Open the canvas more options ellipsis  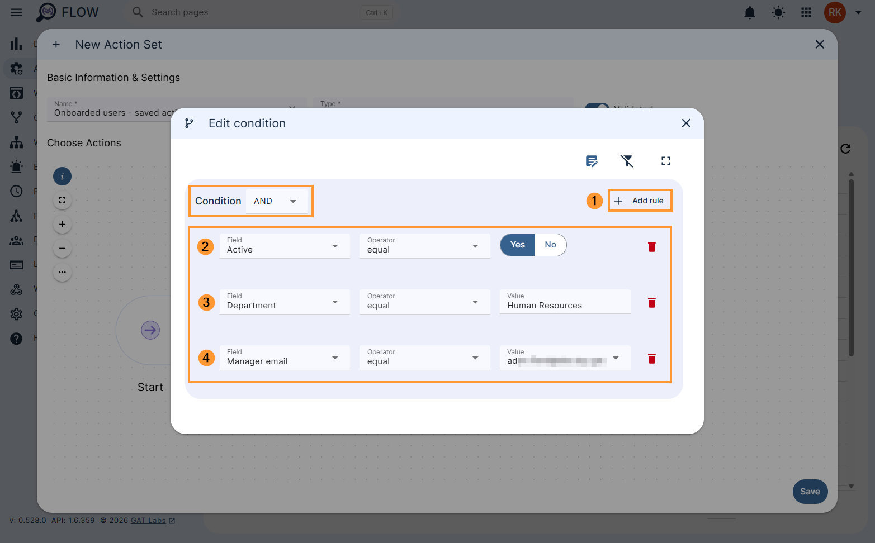click(x=62, y=272)
